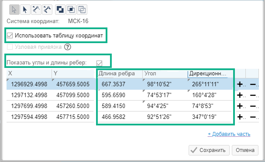Select edge length cell 595.6590
This screenshot has width=265, height=162.
tap(120, 95)
